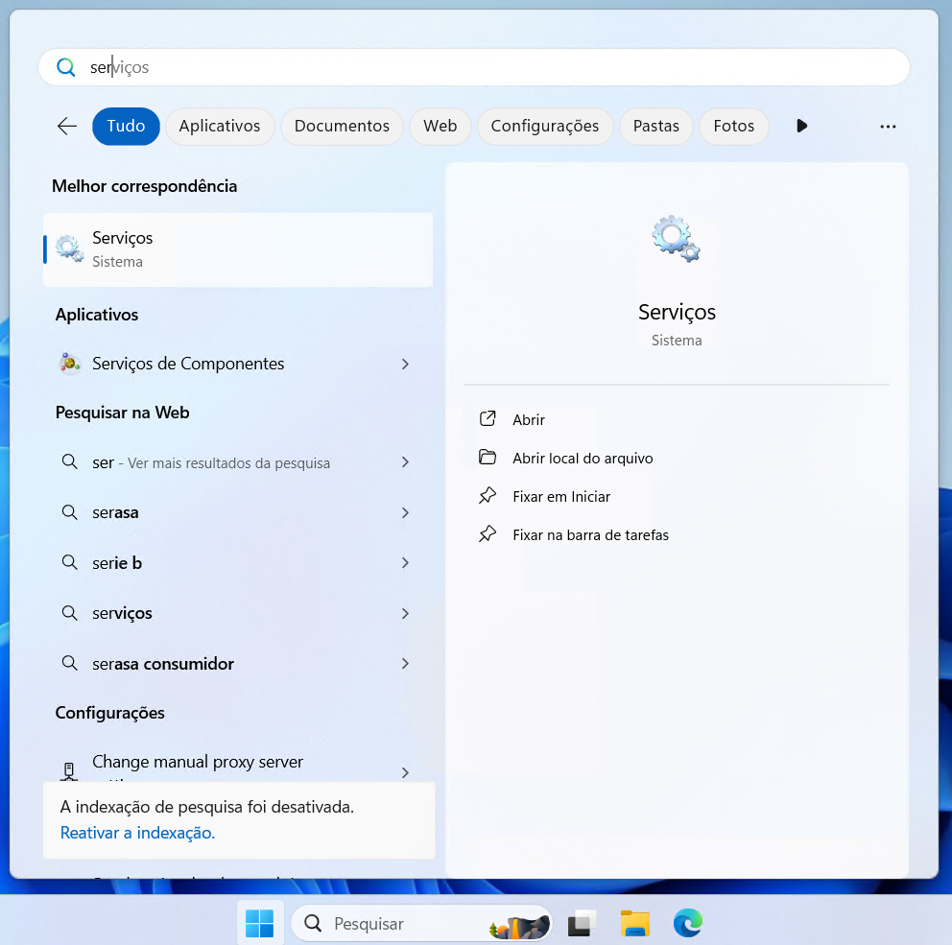Image resolution: width=952 pixels, height=945 pixels.
Task: Switch to the Fotos filter tab
Action: pyautogui.click(x=734, y=127)
